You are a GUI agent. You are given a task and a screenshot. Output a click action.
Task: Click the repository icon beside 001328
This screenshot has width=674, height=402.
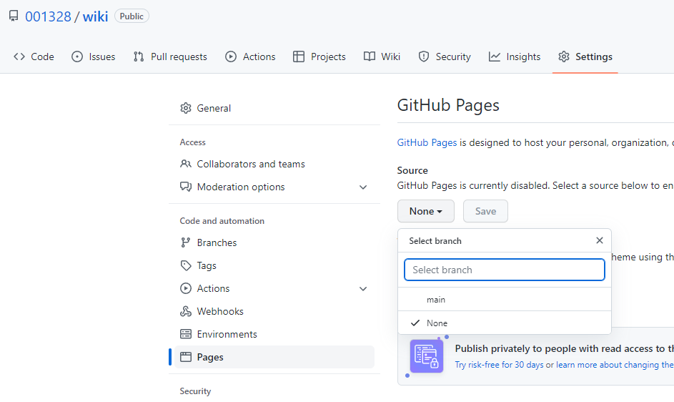[x=14, y=16]
